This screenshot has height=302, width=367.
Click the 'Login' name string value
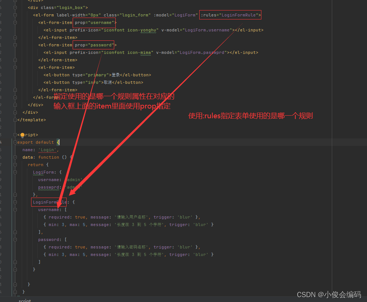point(47,150)
